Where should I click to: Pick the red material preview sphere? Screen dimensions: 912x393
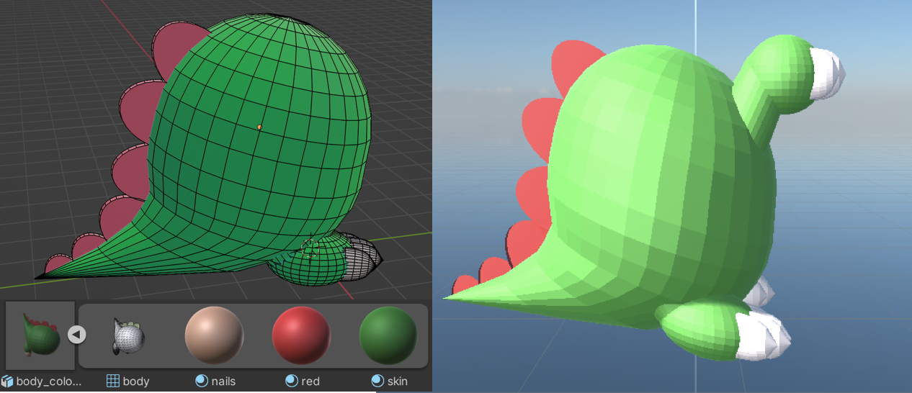pos(301,335)
